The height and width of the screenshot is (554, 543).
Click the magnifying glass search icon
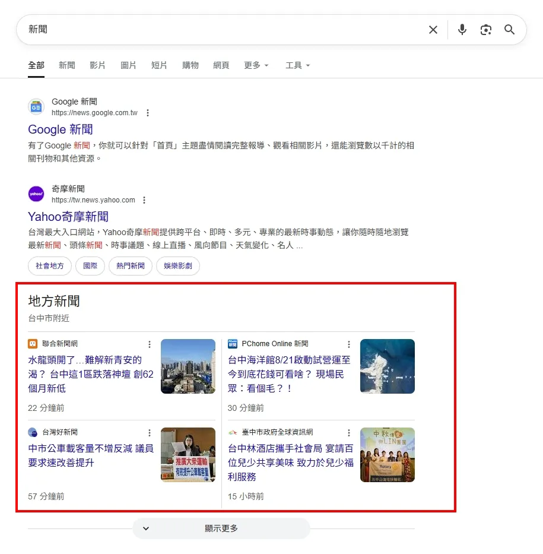(x=509, y=29)
